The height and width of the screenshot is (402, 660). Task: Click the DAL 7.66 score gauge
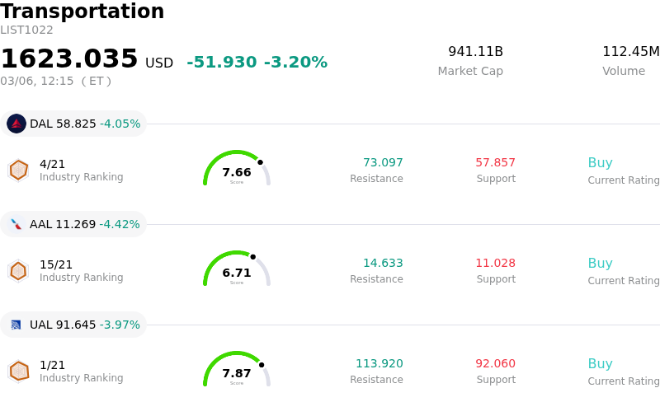pos(237,169)
